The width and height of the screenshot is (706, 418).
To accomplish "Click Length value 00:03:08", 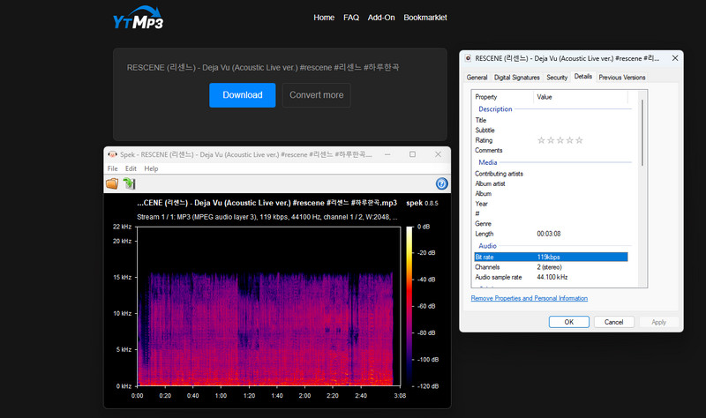I will click(x=548, y=234).
